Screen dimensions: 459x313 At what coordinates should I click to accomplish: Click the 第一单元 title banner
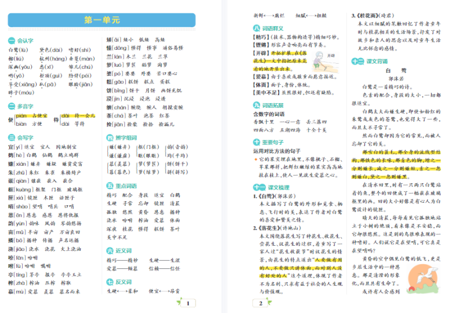tap(102, 20)
